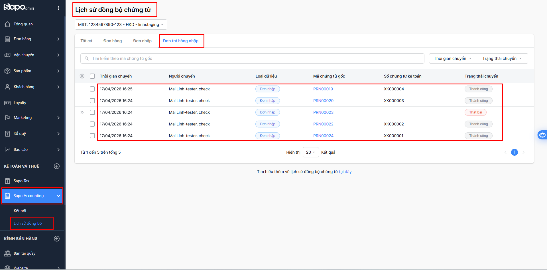Expand the failed PRN00023 row details arrow

(x=82, y=112)
